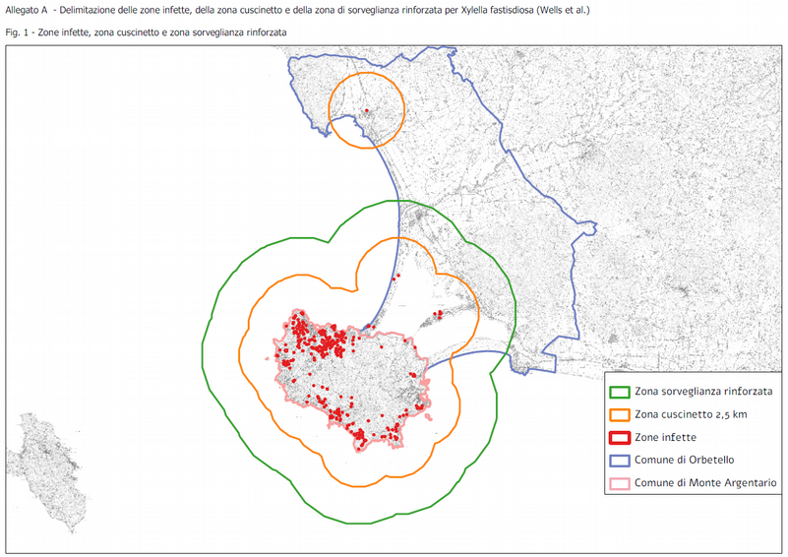Click the blue 'Comune di Orbetello' legend swatch
Screen dimensions: 788x557
point(620,461)
